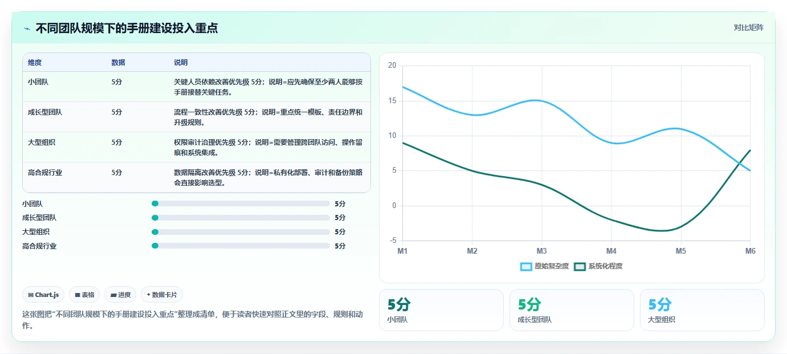Viewport: 787px width, 354px height.
Task: Select the 表格 tag chip
Action: click(x=84, y=295)
